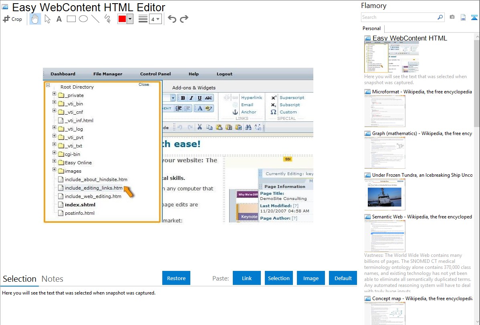Choose the text annotation tool
This screenshot has height=325, width=480.
59,19
